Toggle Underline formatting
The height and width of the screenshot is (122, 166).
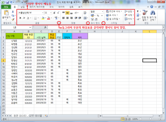tap(28, 18)
